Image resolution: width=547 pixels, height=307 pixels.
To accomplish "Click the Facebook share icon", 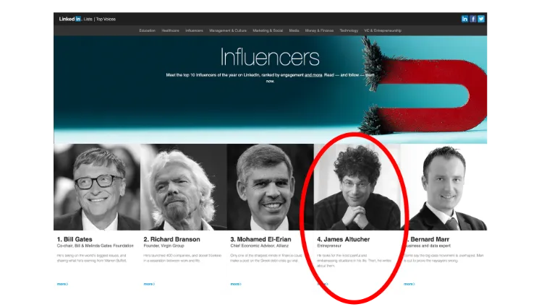I will (473, 19).
